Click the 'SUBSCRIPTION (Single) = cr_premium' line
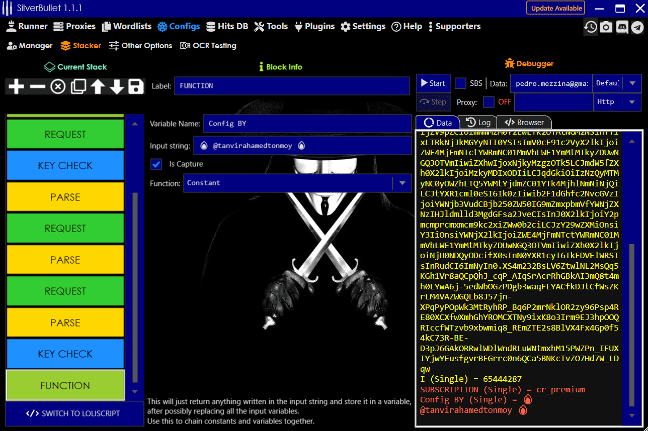The image size is (648, 431). (x=503, y=390)
